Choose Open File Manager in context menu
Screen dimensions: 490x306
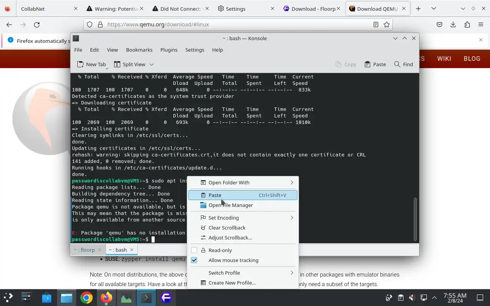[x=243, y=205]
